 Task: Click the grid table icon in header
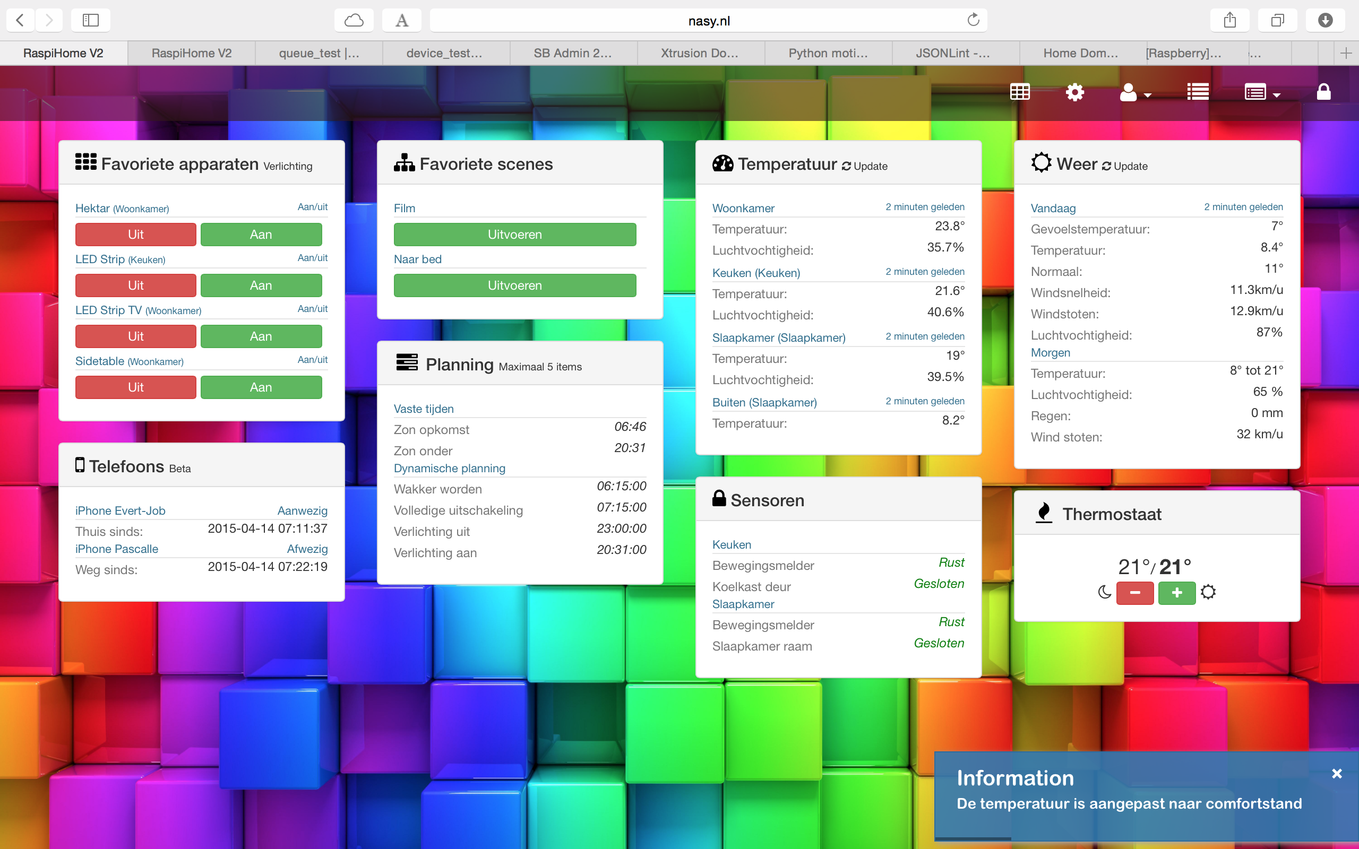click(1019, 91)
